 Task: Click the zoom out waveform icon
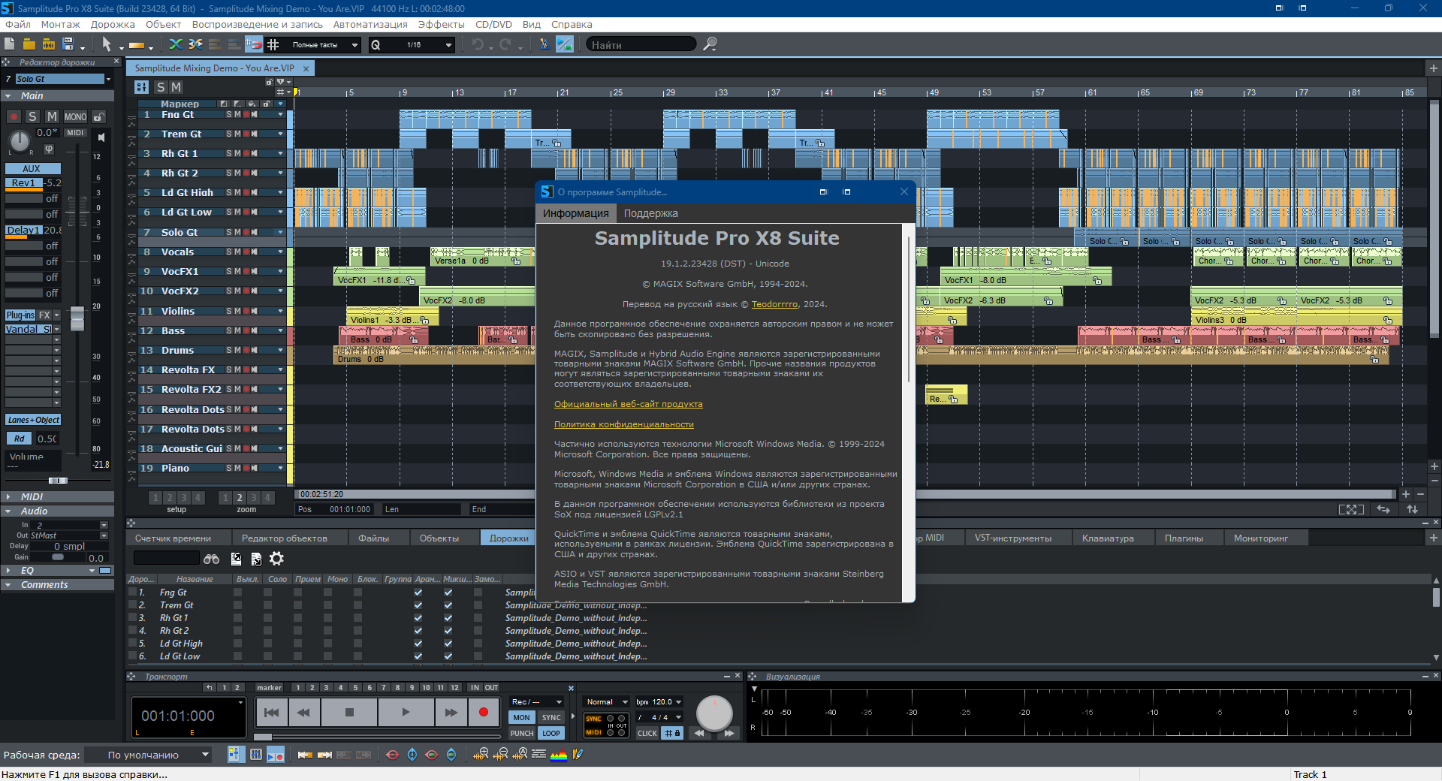[500, 755]
